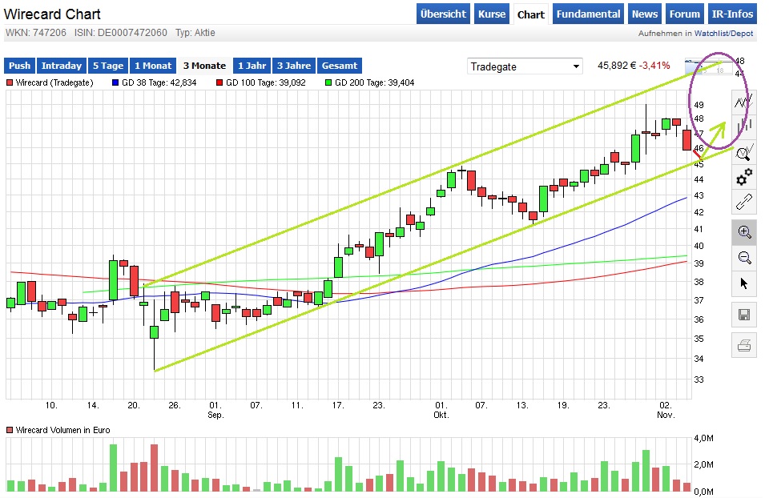Open the News tab
Image resolution: width=769 pixels, height=498 pixels.
[x=645, y=14]
